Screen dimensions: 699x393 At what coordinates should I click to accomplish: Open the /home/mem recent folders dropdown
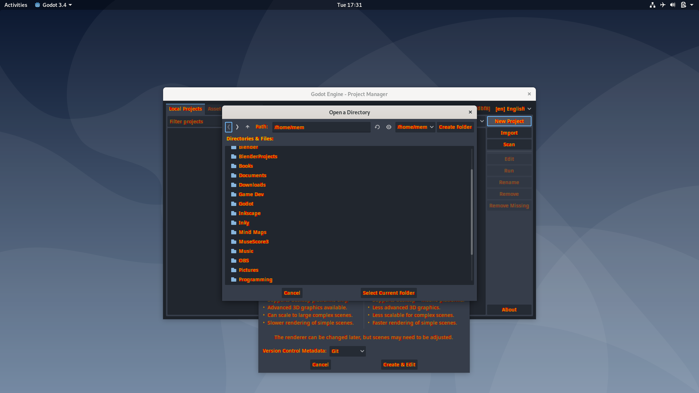click(415, 127)
